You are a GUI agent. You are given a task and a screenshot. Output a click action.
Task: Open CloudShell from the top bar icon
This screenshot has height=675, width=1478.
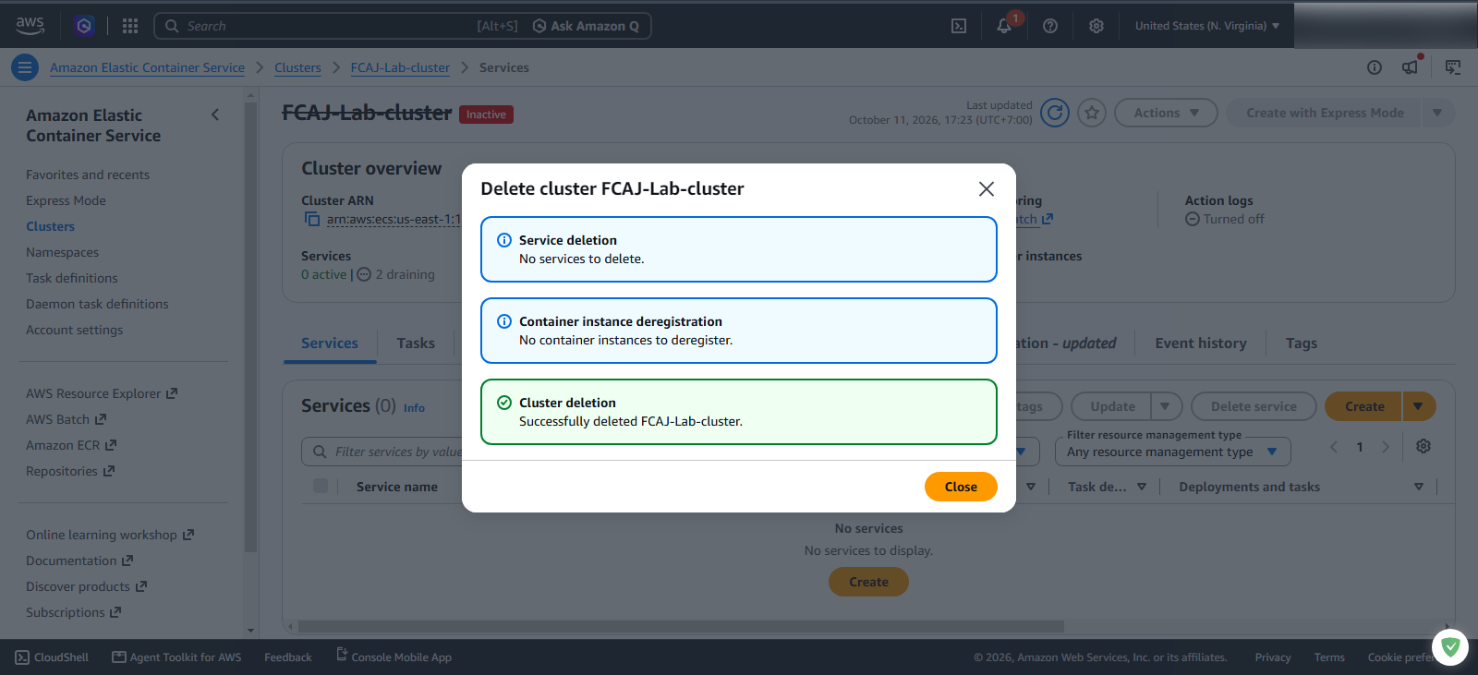tap(959, 26)
